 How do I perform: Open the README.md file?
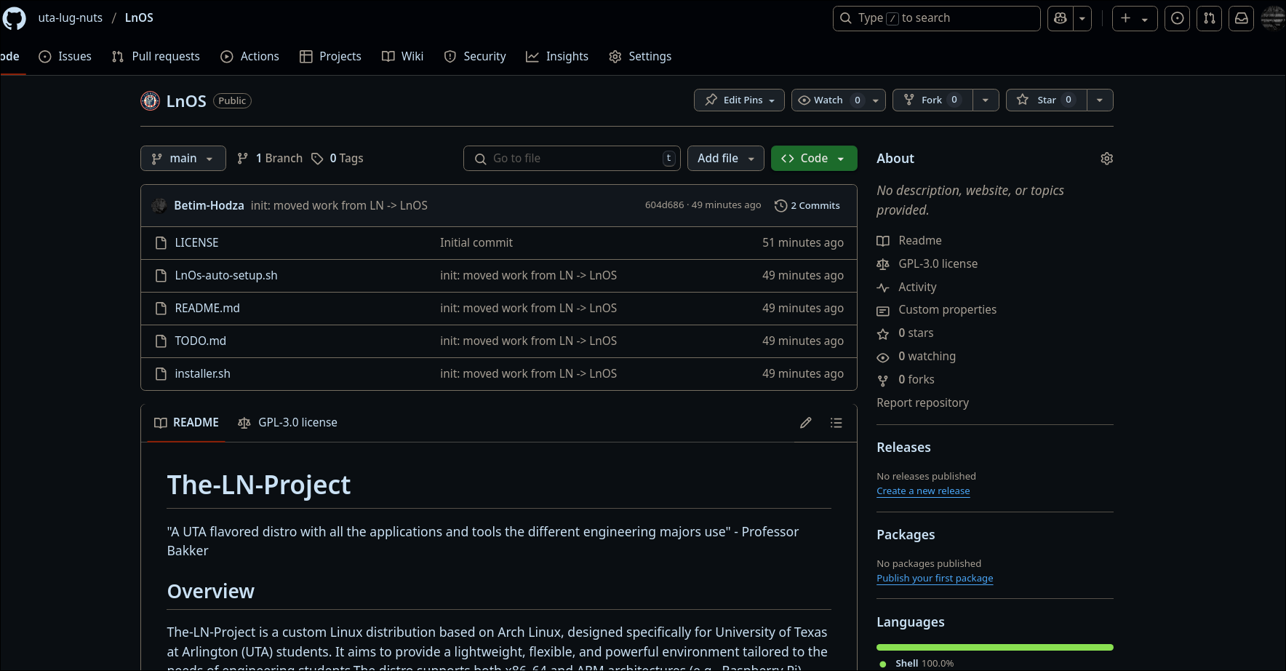point(207,308)
